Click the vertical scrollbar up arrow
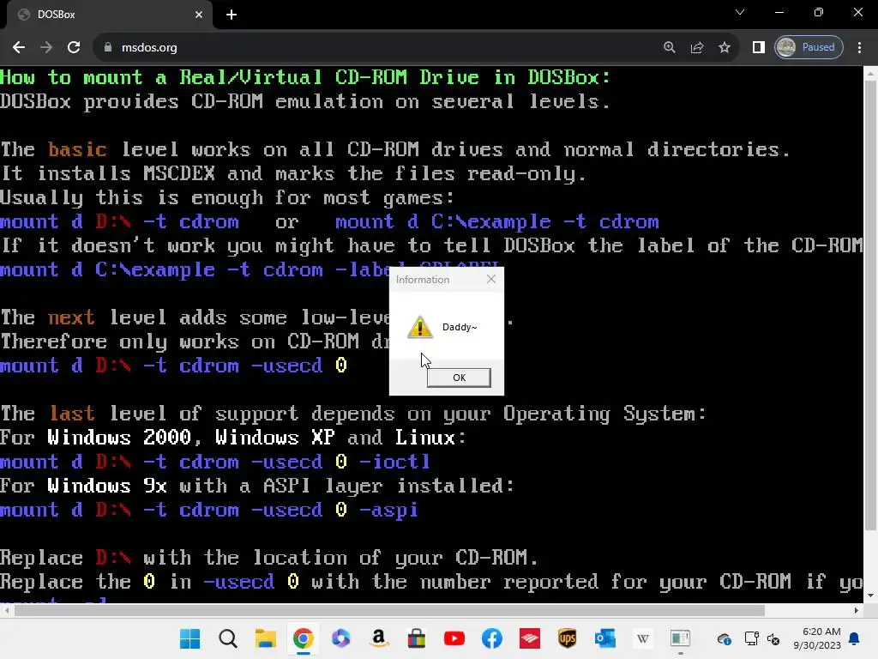The height and width of the screenshot is (659, 878). pyautogui.click(x=870, y=74)
